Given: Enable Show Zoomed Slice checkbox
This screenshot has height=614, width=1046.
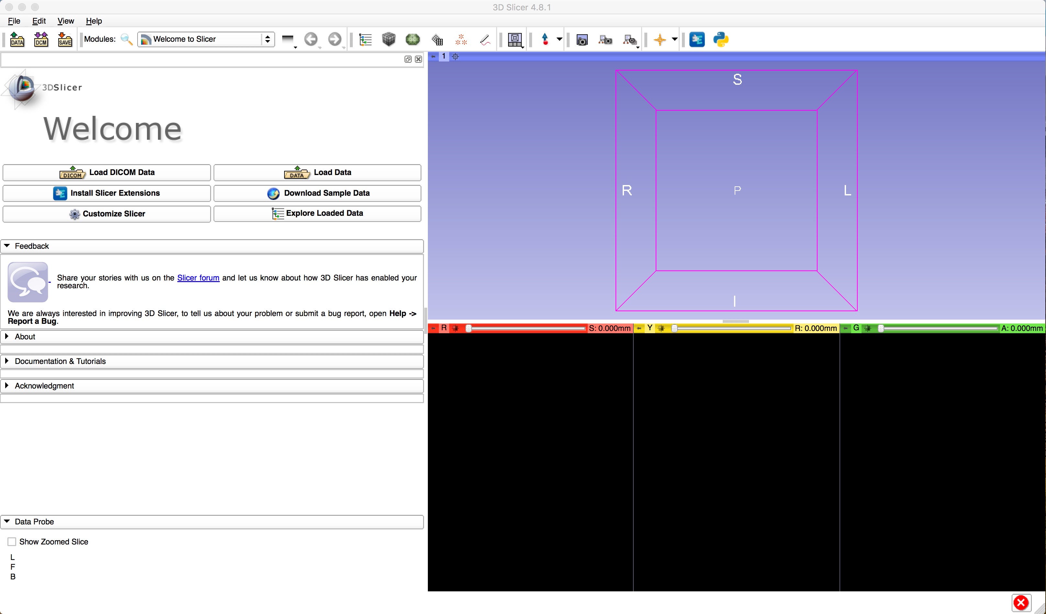Looking at the screenshot, I should click(12, 542).
